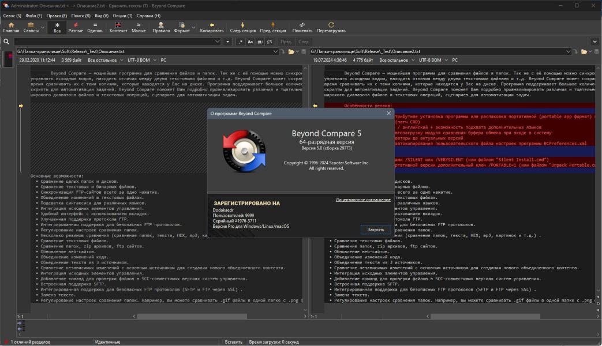The width and height of the screenshot is (602, 346).
Task: Click the red differences icon in the status bar
Action: point(6,342)
